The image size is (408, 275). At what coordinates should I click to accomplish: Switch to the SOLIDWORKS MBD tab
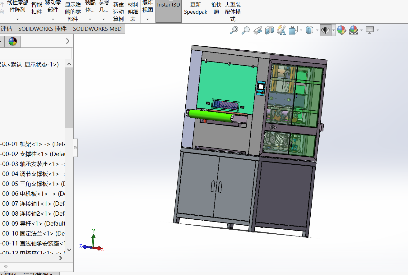pyautogui.click(x=98, y=29)
